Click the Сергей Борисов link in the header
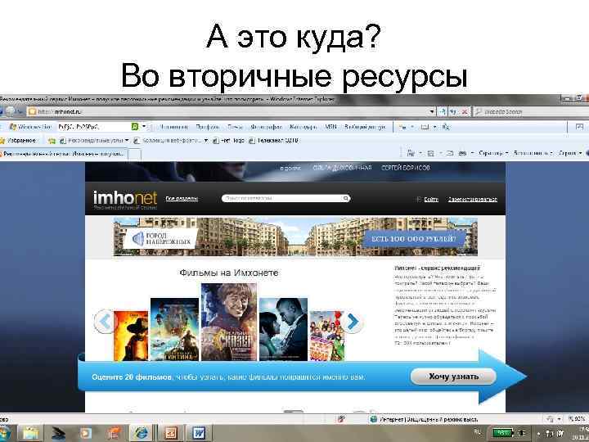 coord(405,168)
